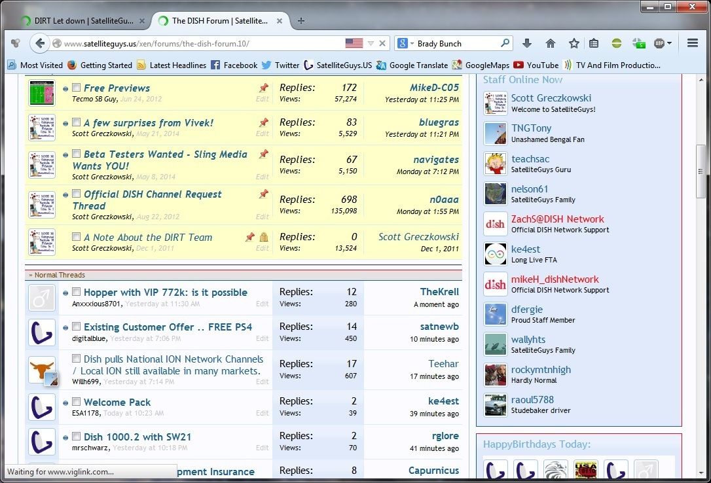Open YouTube bookmark in bookmarks bar

coord(536,65)
